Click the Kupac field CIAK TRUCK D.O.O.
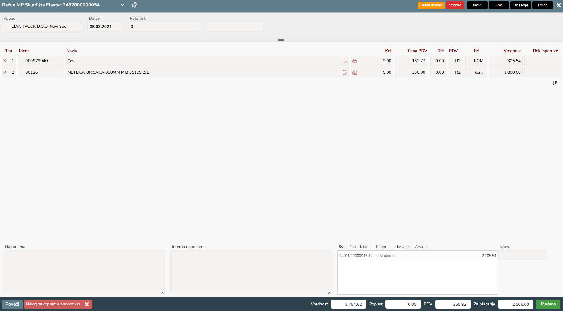563x311 pixels. 42,27
